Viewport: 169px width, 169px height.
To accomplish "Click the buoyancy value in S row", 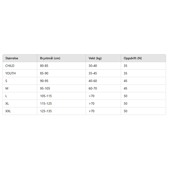I will click(126, 81).
